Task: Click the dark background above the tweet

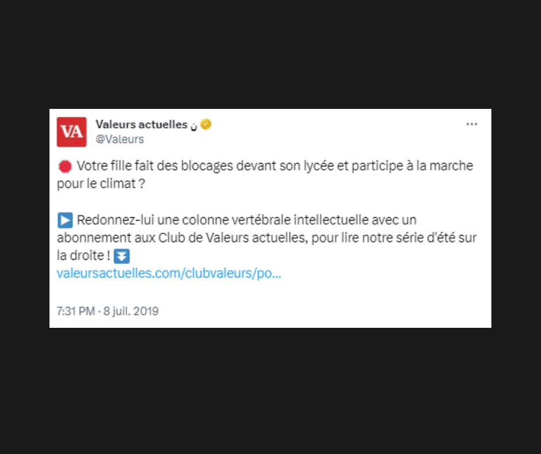Action: [270, 54]
